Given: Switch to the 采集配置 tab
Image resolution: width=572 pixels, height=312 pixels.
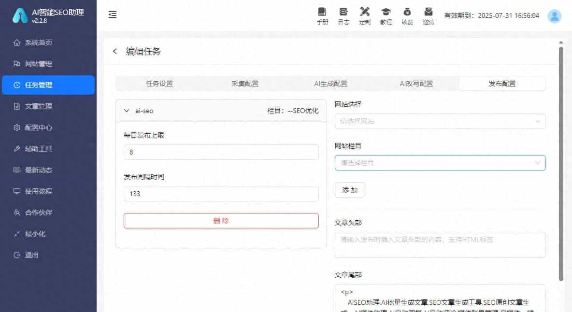Looking at the screenshot, I should 244,83.
